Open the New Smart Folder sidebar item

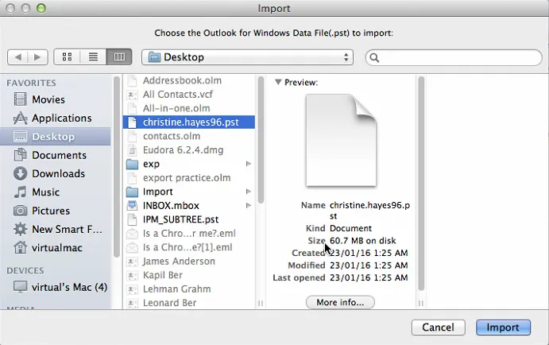pos(56,229)
